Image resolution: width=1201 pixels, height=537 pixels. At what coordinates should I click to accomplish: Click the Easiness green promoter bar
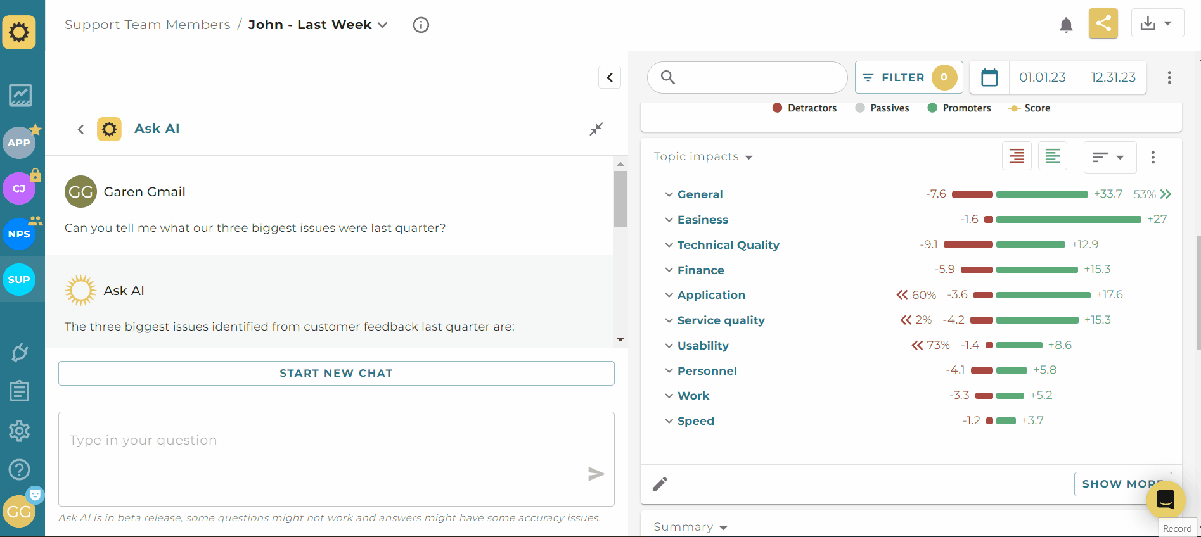[1069, 219]
